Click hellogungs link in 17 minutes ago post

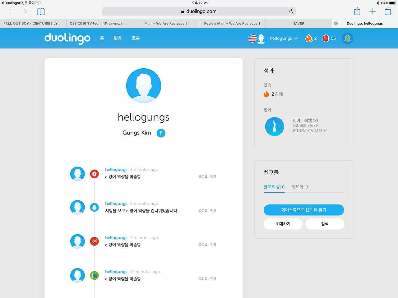point(116,272)
